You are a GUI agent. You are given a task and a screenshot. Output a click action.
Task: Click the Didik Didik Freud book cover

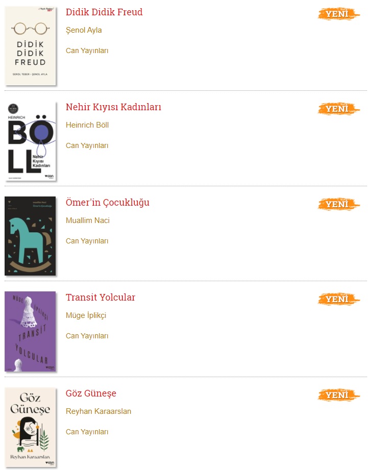click(x=30, y=46)
